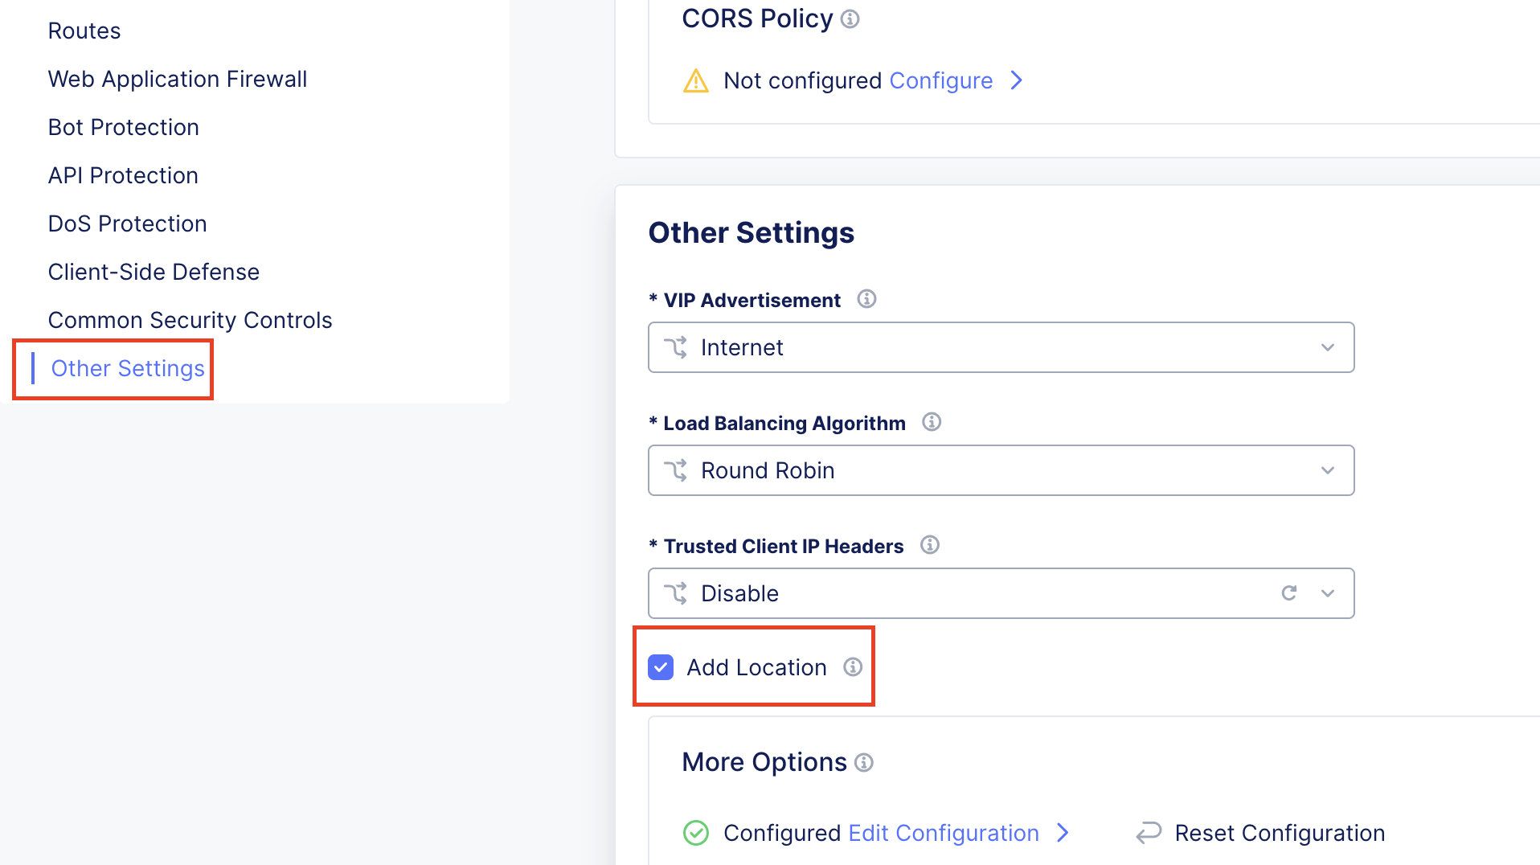
Task: Uncheck the Add Location checkbox
Action: click(661, 667)
